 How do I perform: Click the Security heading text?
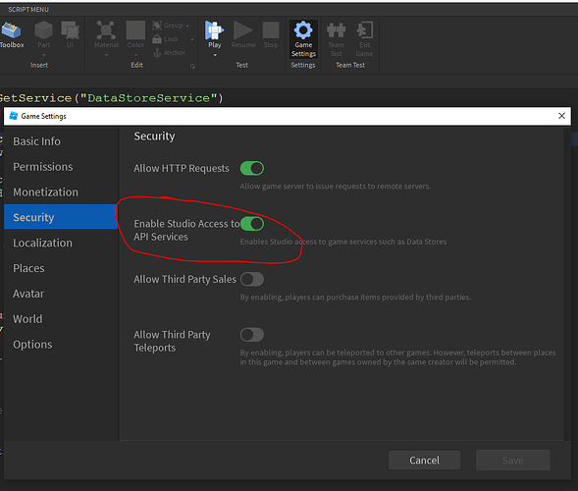[154, 136]
